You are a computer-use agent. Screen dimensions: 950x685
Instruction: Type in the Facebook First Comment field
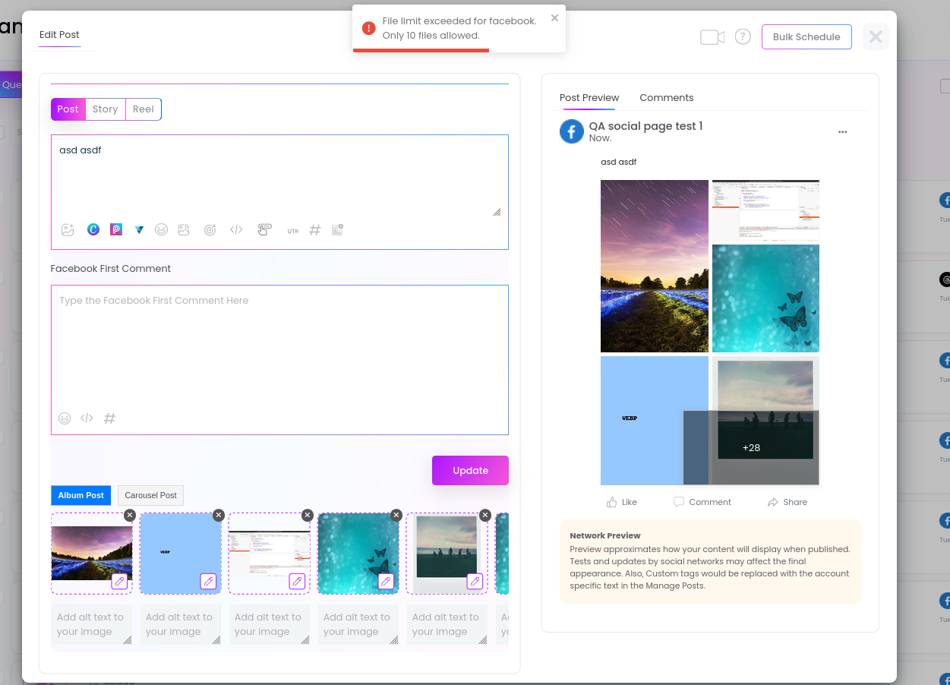[x=279, y=349]
